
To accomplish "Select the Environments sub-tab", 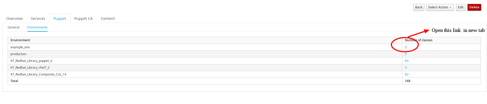I will pyautogui.click(x=37, y=27).
